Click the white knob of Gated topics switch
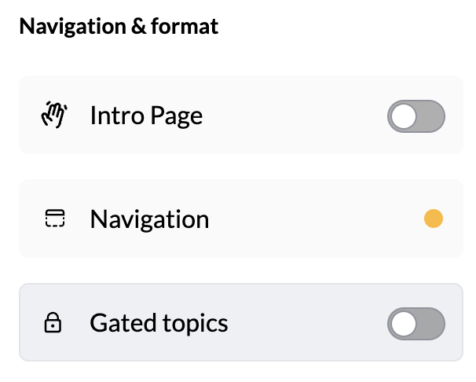The width and height of the screenshot is (476, 382). click(x=404, y=323)
